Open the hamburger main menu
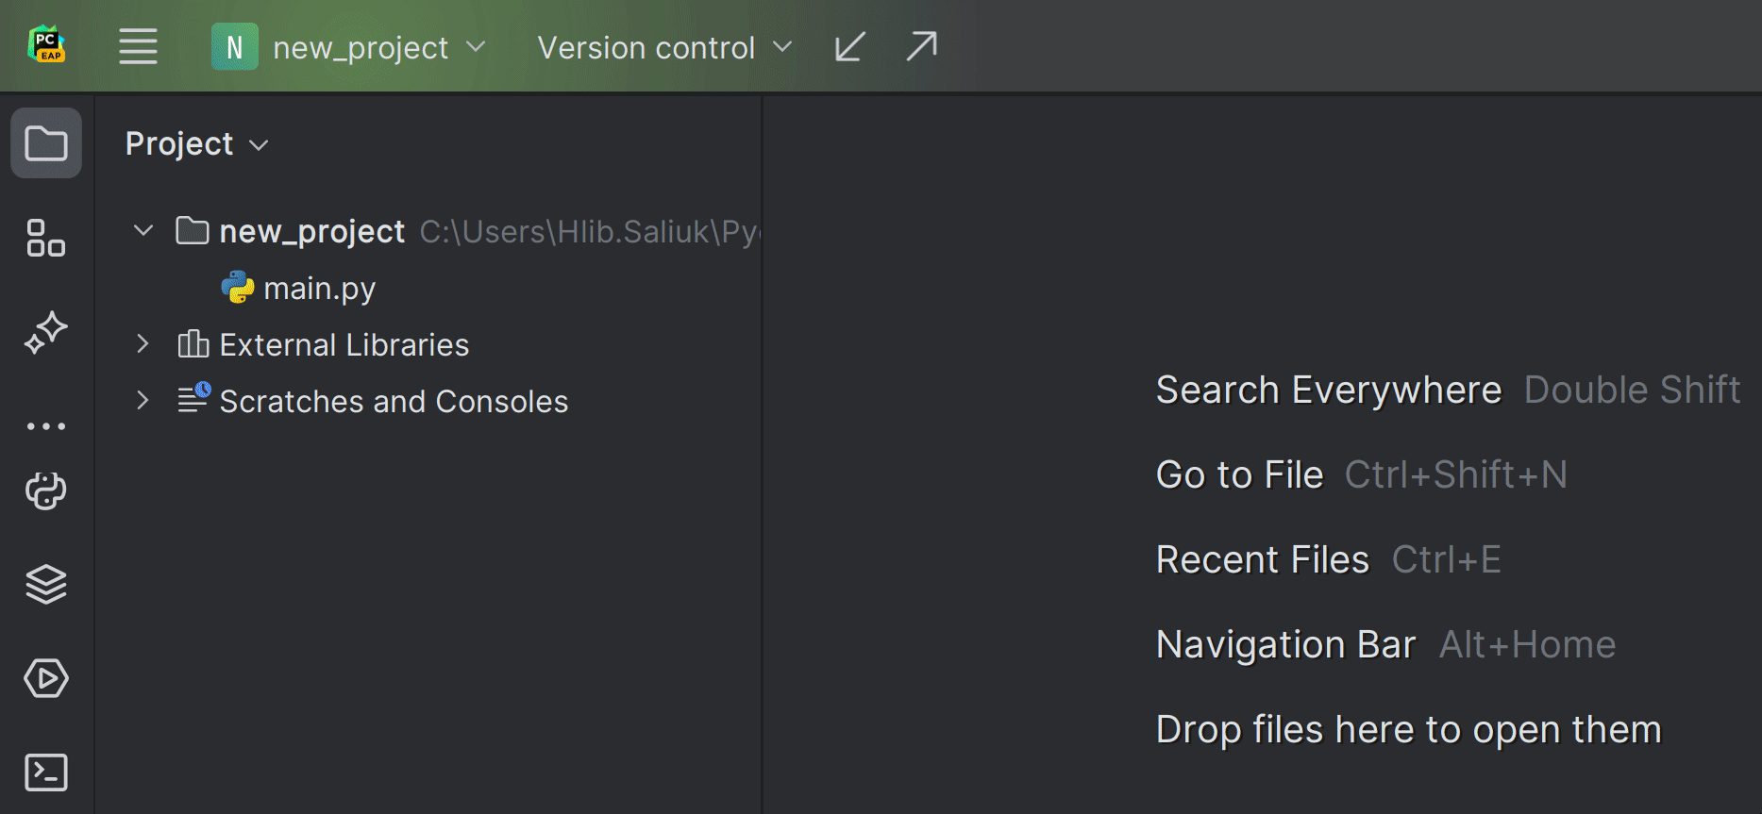The height and width of the screenshot is (814, 1762). 138,46
